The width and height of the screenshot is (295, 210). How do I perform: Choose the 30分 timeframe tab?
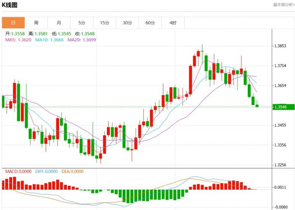pos(127,23)
